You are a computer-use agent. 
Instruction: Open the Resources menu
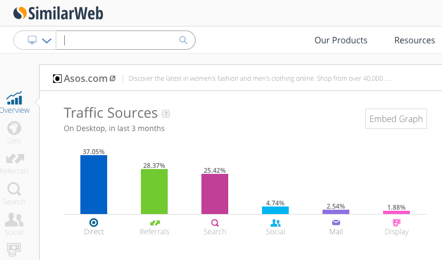pyautogui.click(x=414, y=40)
